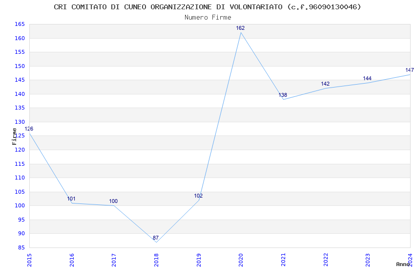Click the chart title mentioning CRI COMITATO DI CUNEO
The image size is (415, 269).
tap(207, 7)
